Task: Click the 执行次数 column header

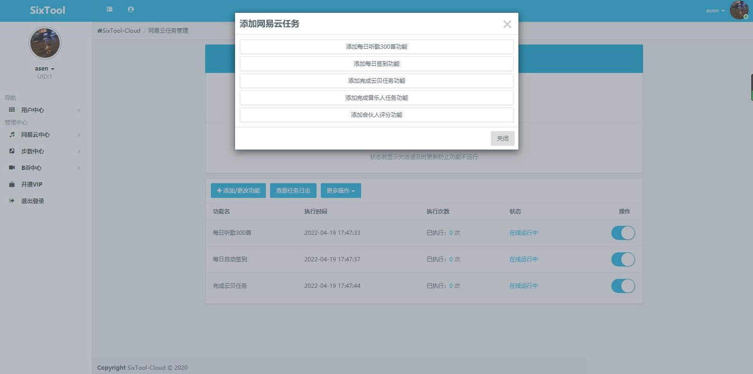Action: click(x=438, y=212)
